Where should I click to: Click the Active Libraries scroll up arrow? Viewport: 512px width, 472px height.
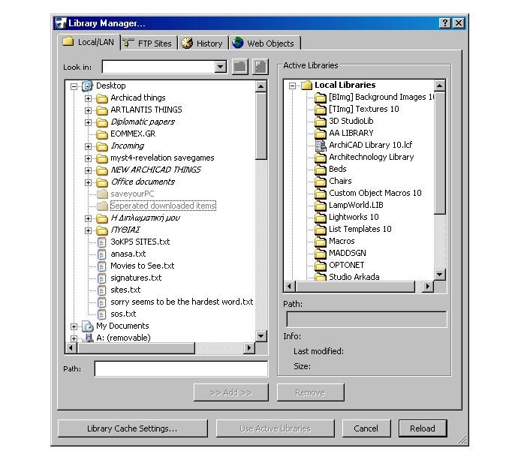(439, 86)
